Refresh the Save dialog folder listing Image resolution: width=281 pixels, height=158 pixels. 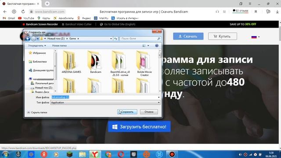tap(116, 39)
